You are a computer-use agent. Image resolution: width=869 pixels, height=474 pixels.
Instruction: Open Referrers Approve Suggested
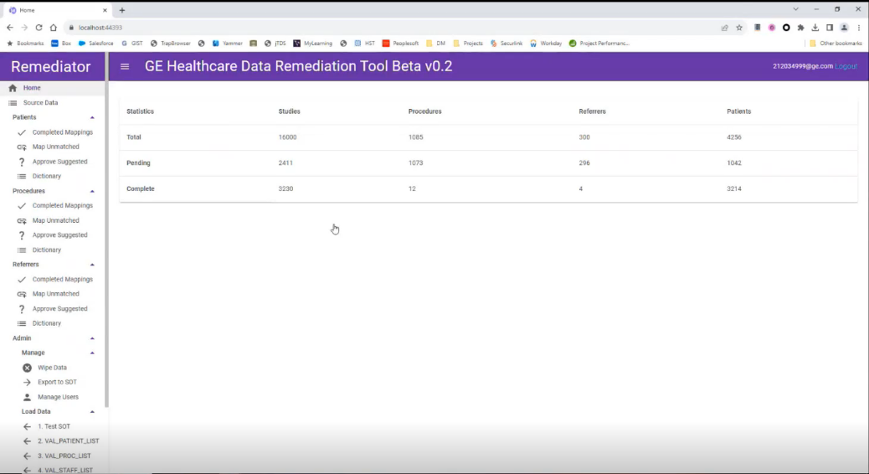(x=59, y=309)
